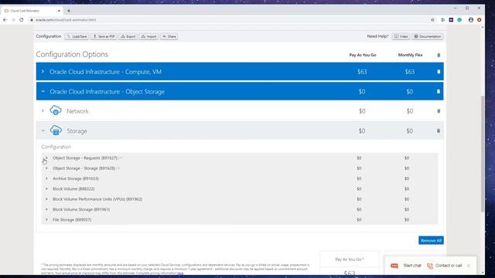This screenshot has height=278, width=495.
Task: Delete Object Storage configuration trash icon
Action: coord(439,91)
